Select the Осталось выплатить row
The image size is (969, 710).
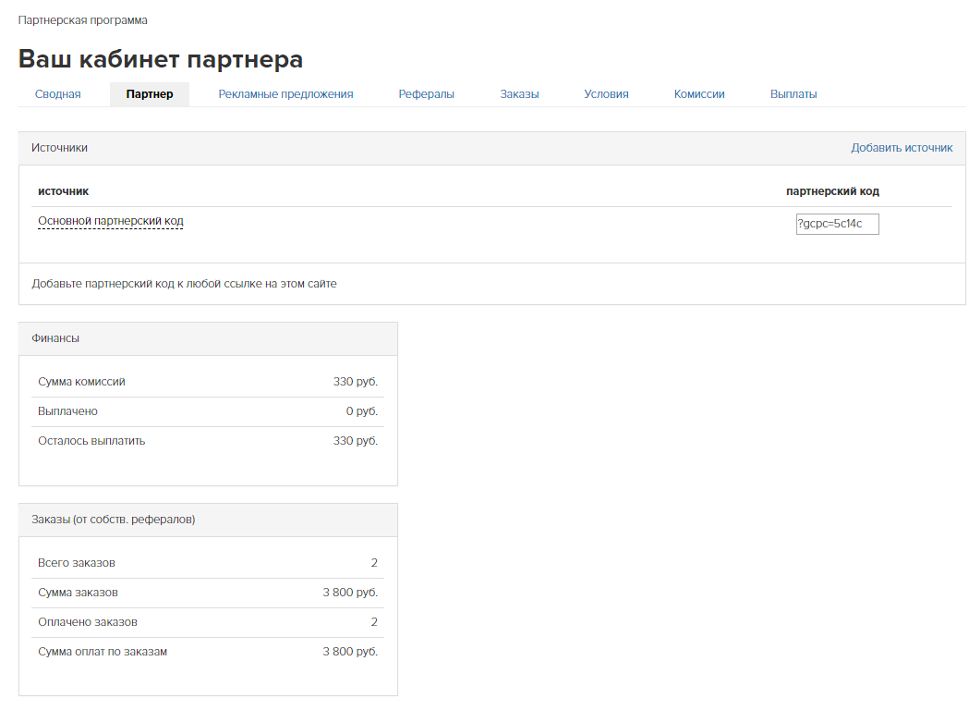point(208,441)
